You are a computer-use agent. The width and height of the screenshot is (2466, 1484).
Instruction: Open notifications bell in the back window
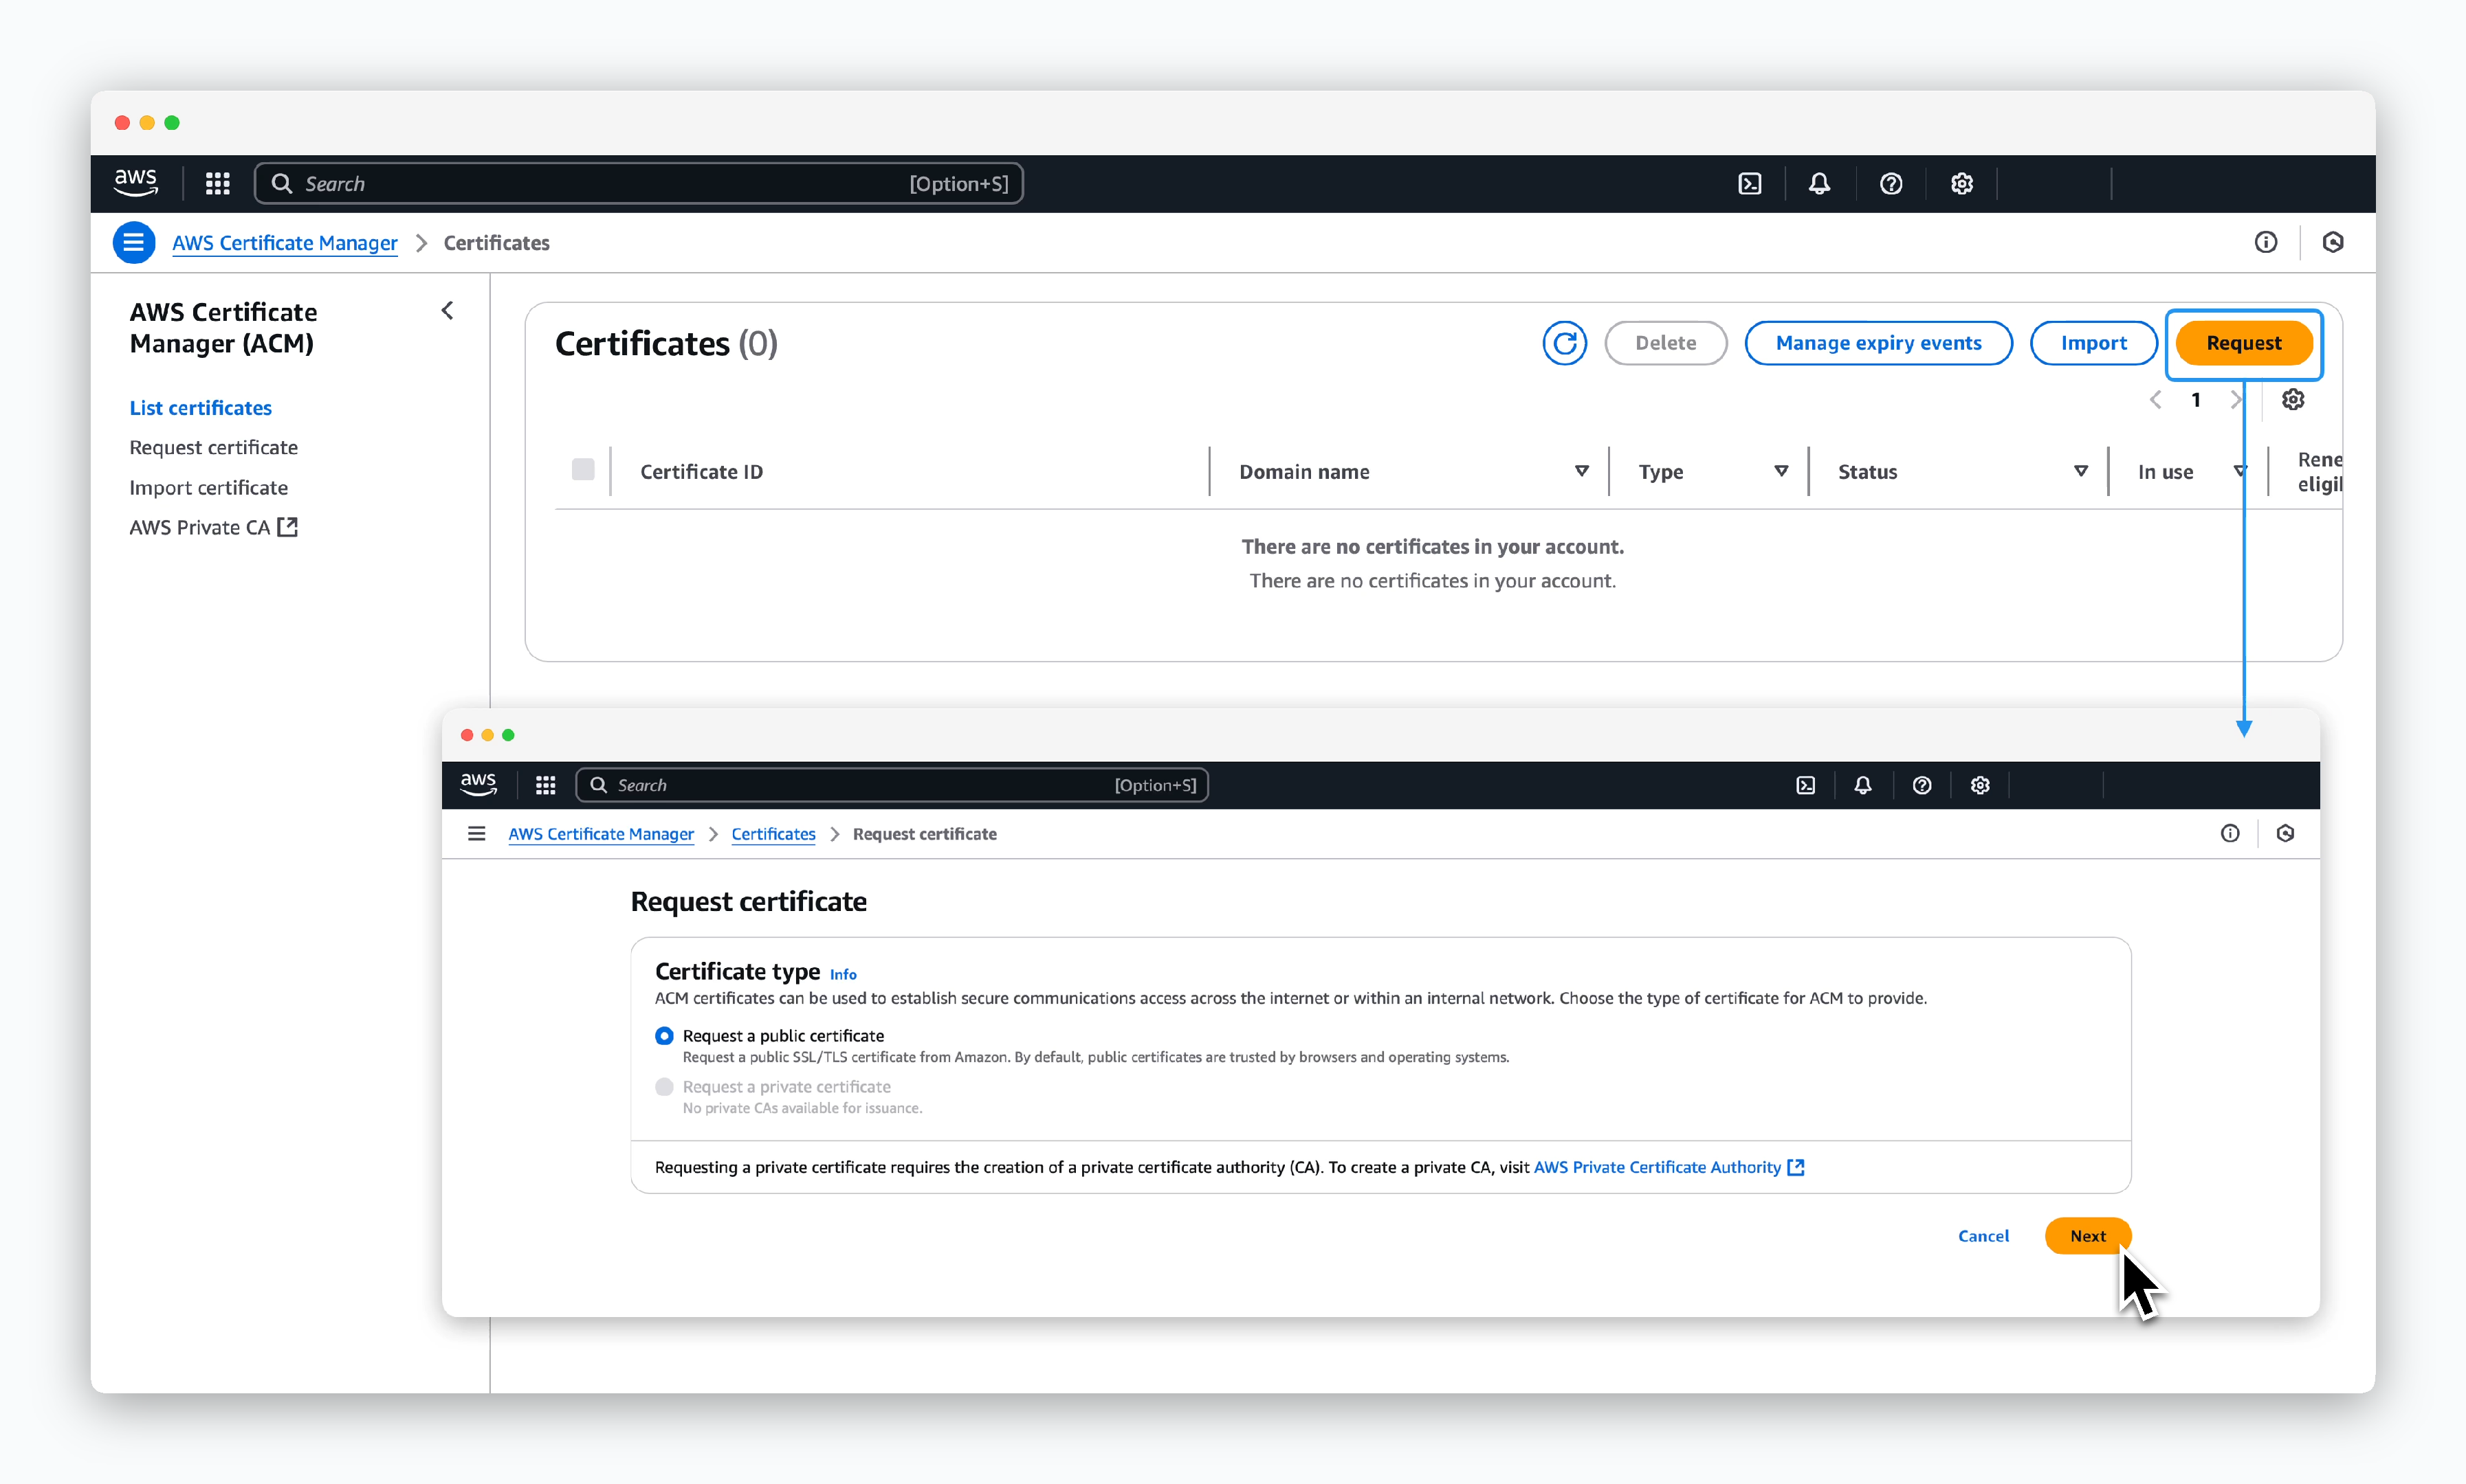point(1819,184)
